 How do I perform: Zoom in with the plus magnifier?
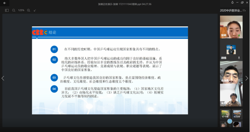coord(29,10)
